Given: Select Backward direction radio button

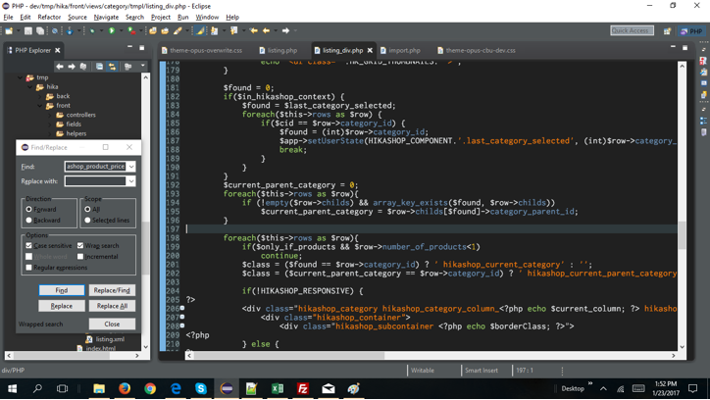Looking at the screenshot, I should point(29,221).
